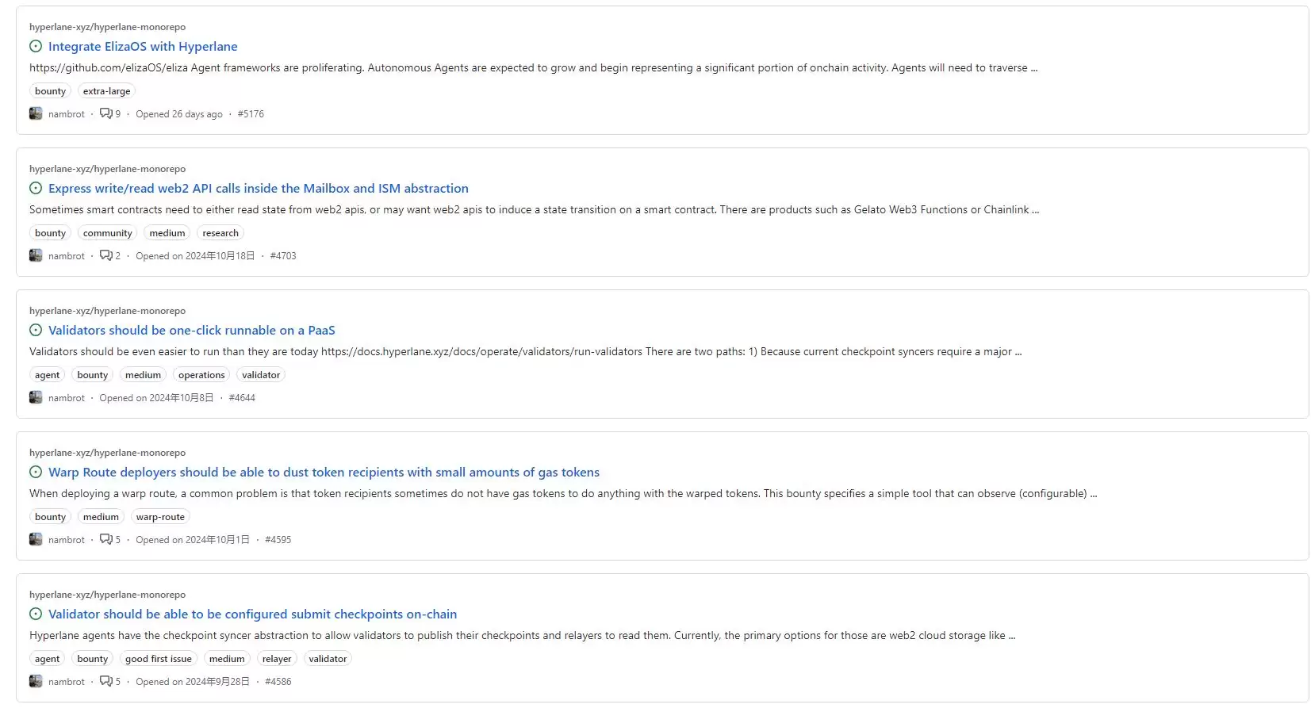Click open-issue icon beside Integrate ElizaOS title
Screen dimensions: 1311x712
(36, 47)
